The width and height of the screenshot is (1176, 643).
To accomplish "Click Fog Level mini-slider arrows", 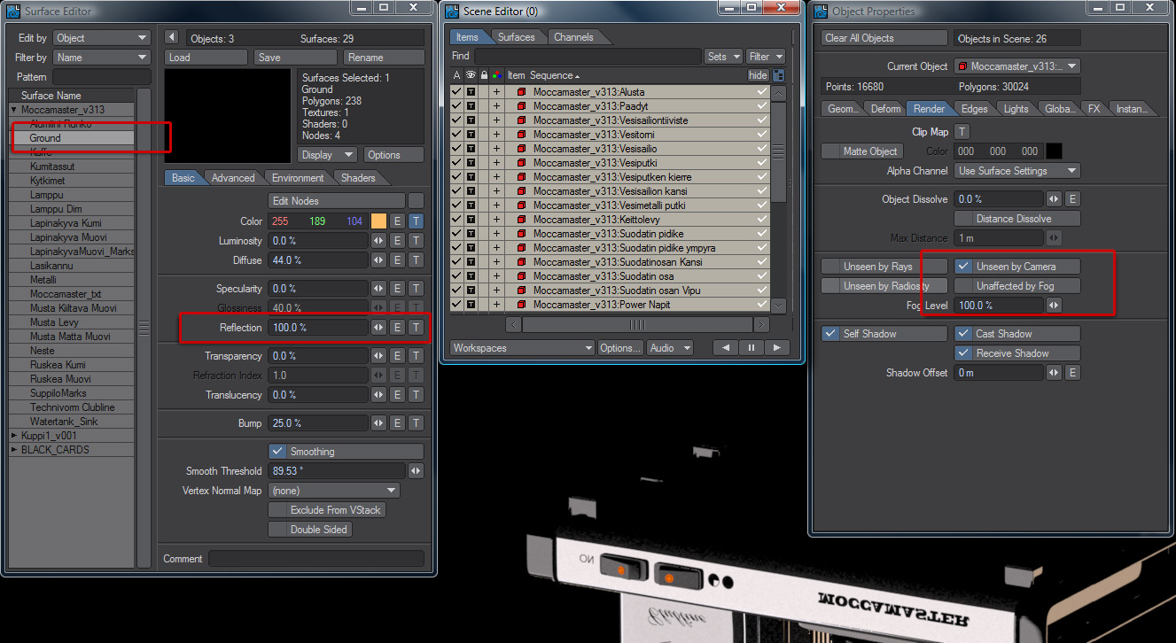I will pyautogui.click(x=1054, y=306).
